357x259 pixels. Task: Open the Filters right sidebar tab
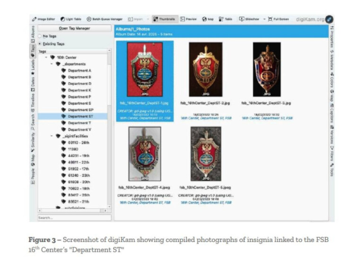click(x=332, y=153)
